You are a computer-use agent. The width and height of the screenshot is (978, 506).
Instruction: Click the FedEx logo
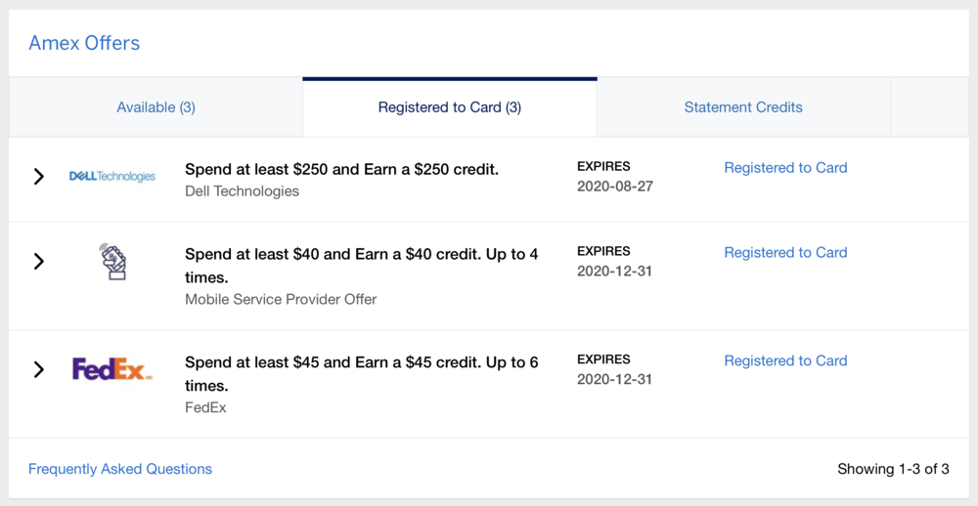[111, 369]
